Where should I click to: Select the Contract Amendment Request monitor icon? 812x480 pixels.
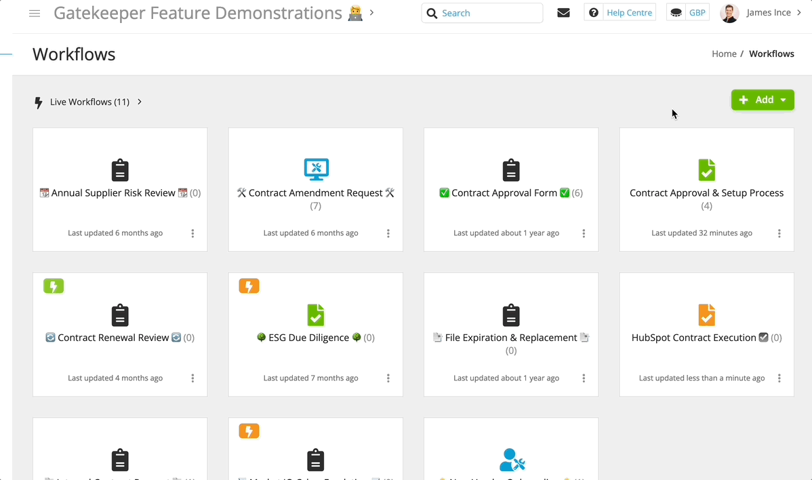(x=315, y=170)
